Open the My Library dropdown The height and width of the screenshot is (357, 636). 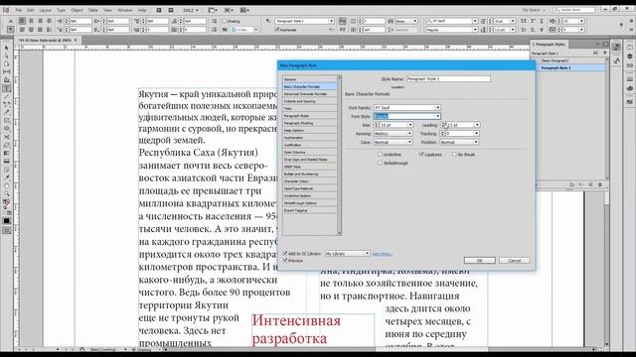pyautogui.click(x=347, y=254)
